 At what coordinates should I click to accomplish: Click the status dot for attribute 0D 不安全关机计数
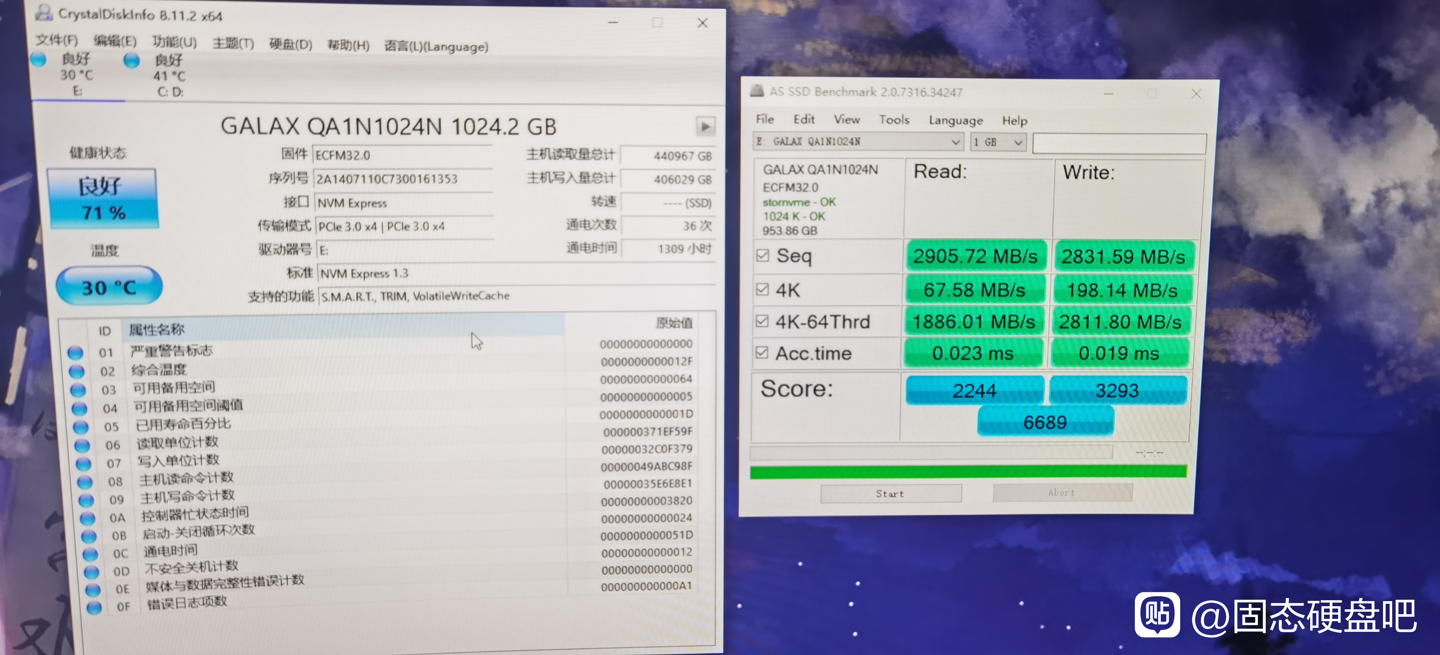[91, 572]
